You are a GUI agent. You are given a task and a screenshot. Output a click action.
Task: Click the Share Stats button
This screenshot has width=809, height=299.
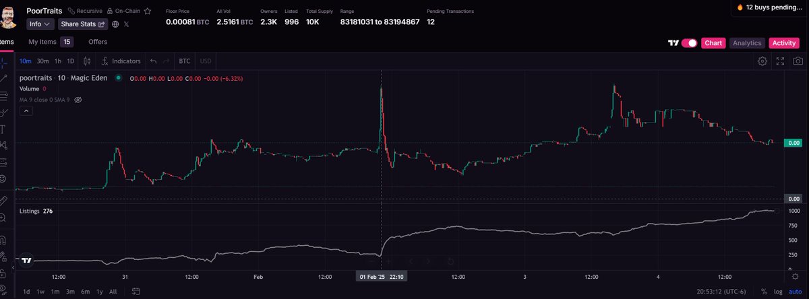[84, 24]
